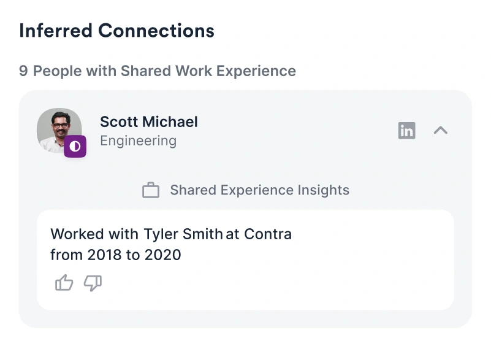Give thumbs down to the insight

point(93,283)
